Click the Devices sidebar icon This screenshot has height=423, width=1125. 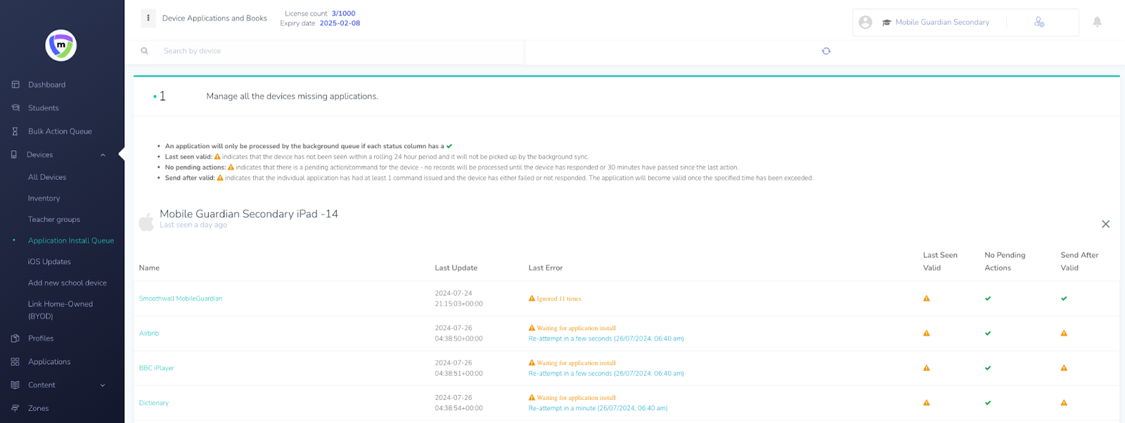[x=14, y=155]
